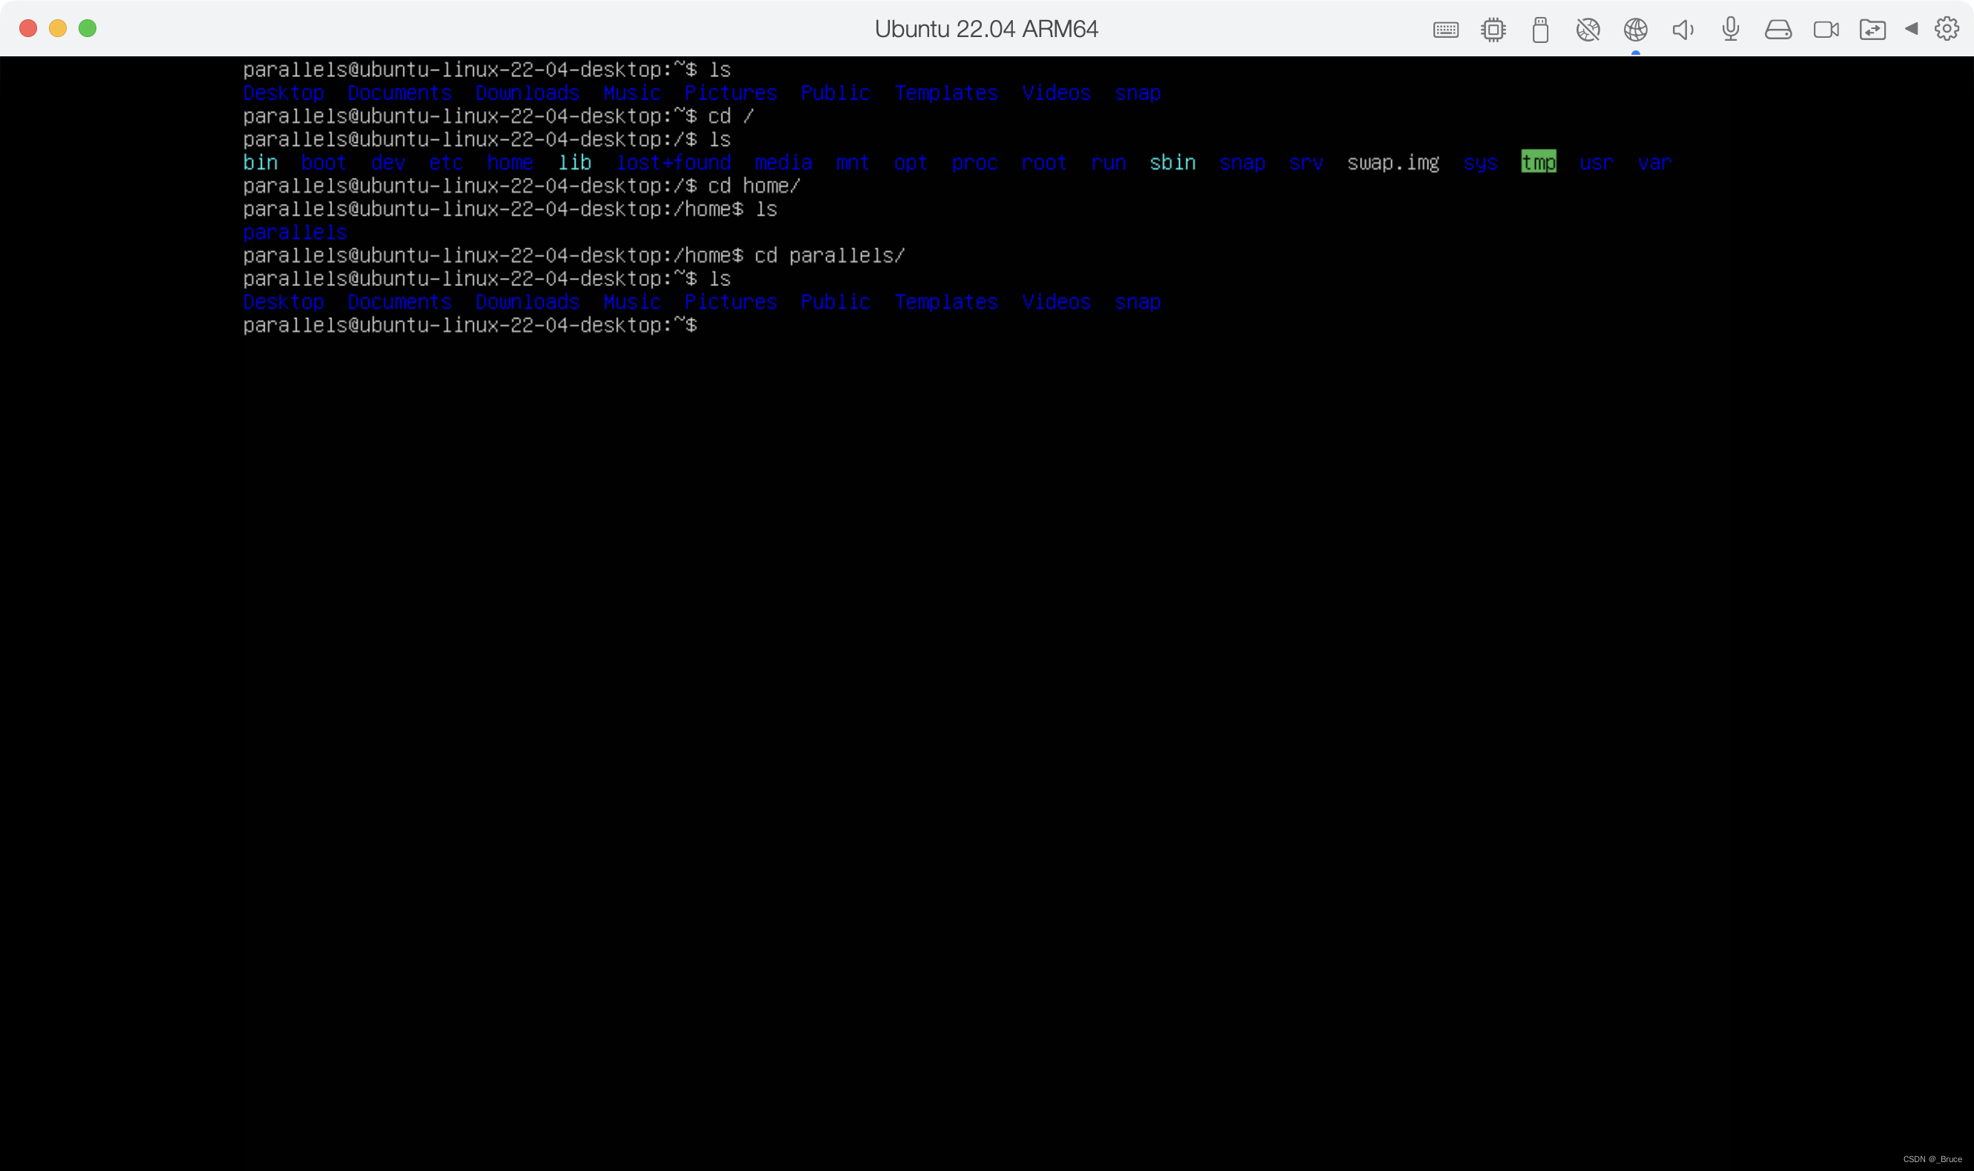Toggle the speaker sound icon
1974x1171 pixels.
(1683, 30)
